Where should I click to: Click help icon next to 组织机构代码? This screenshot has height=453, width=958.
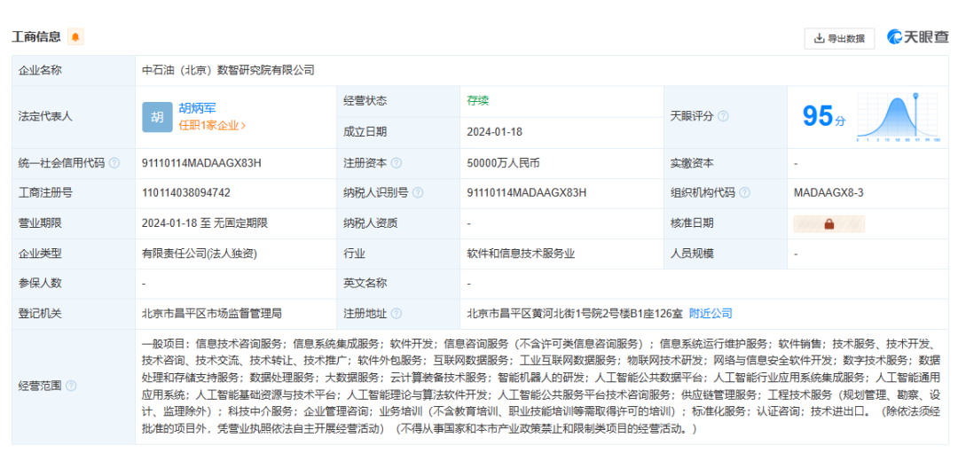(x=745, y=193)
